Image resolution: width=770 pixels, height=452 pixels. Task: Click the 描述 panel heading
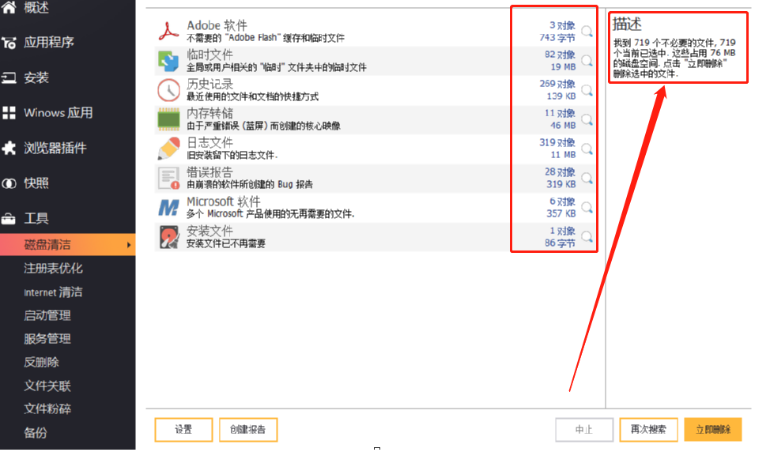(627, 24)
